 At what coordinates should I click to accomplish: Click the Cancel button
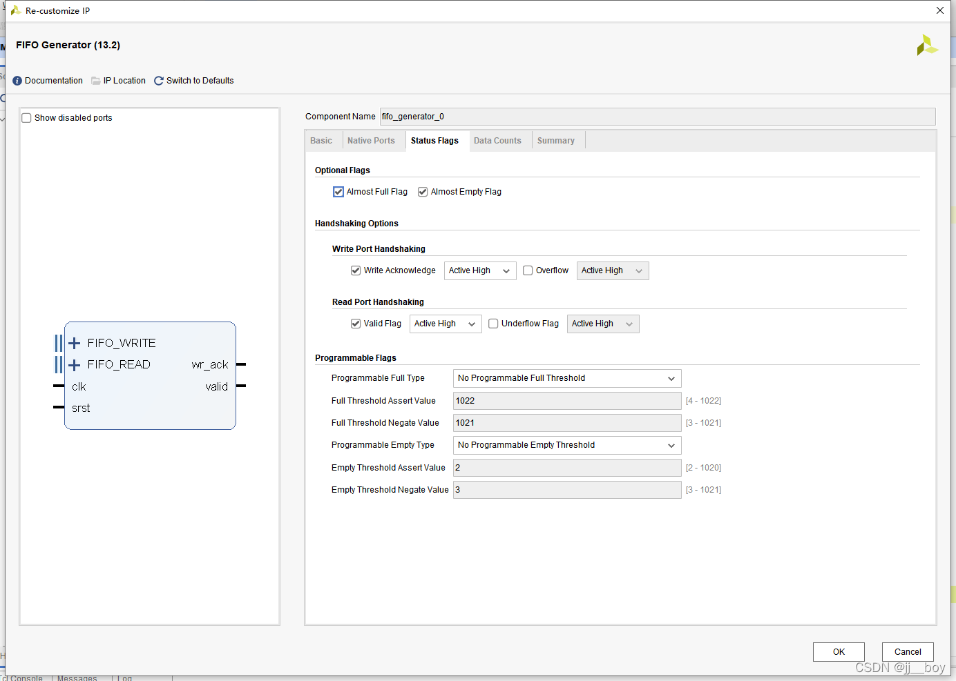click(x=908, y=652)
